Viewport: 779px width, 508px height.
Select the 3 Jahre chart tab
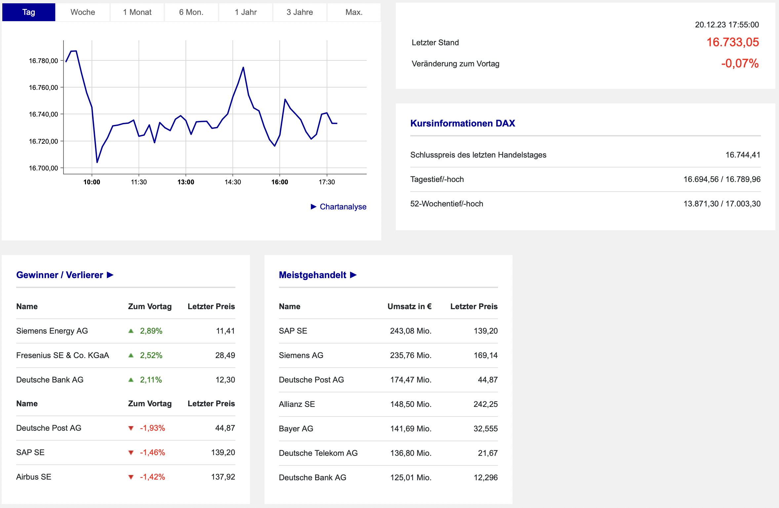tap(300, 12)
